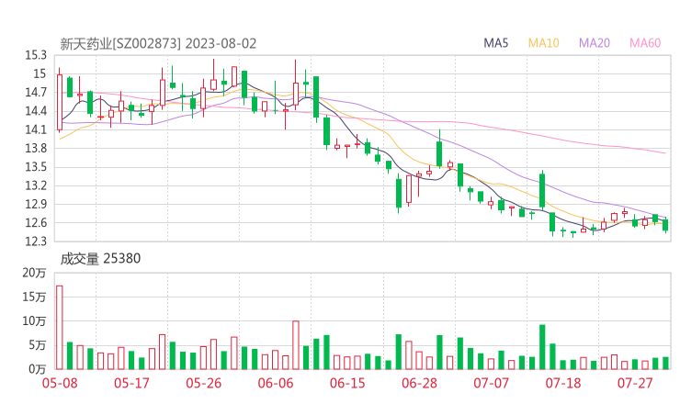
Task: Click the 12.9 price axis label
Action: click(x=36, y=204)
